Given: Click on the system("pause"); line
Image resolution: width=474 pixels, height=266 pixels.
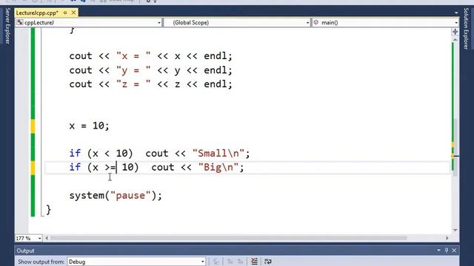Looking at the screenshot, I should tap(116, 195).
